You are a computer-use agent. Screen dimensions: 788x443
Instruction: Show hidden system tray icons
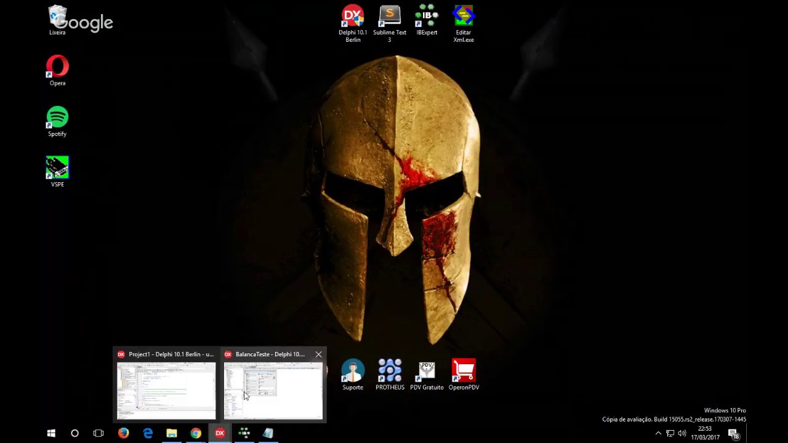[658, 433]
